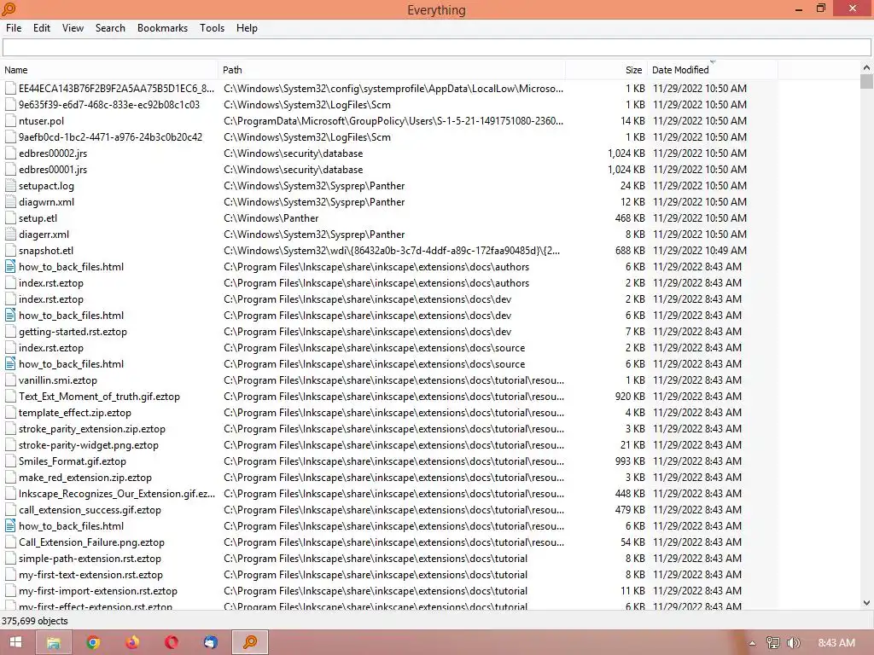
Task: Select the diagwrn.xml file icon
Action: (10, 201)
